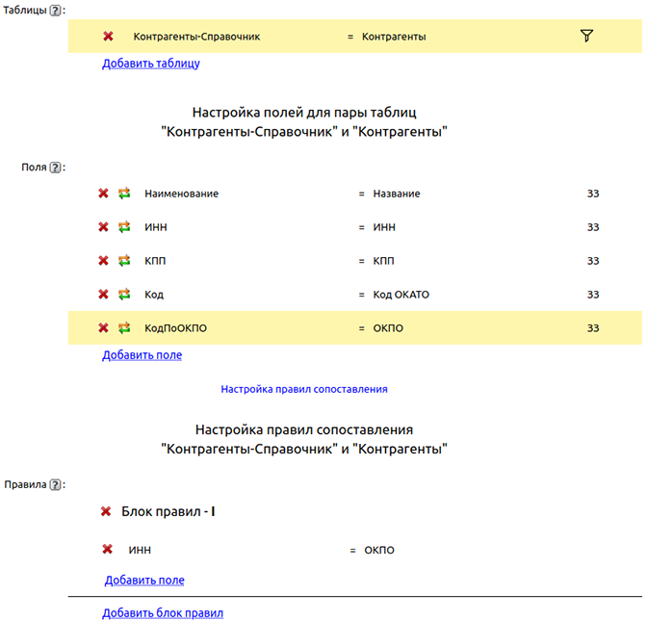647x621 pixels.
Task: Click Добавить поле inside the rule block
Action: [x=144, y=581]
